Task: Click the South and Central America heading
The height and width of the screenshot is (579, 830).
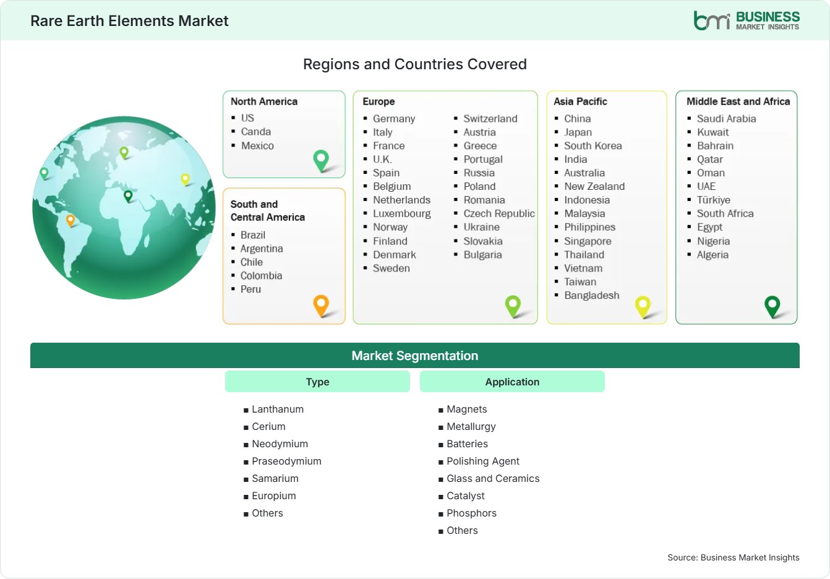Action: [268, 210]
